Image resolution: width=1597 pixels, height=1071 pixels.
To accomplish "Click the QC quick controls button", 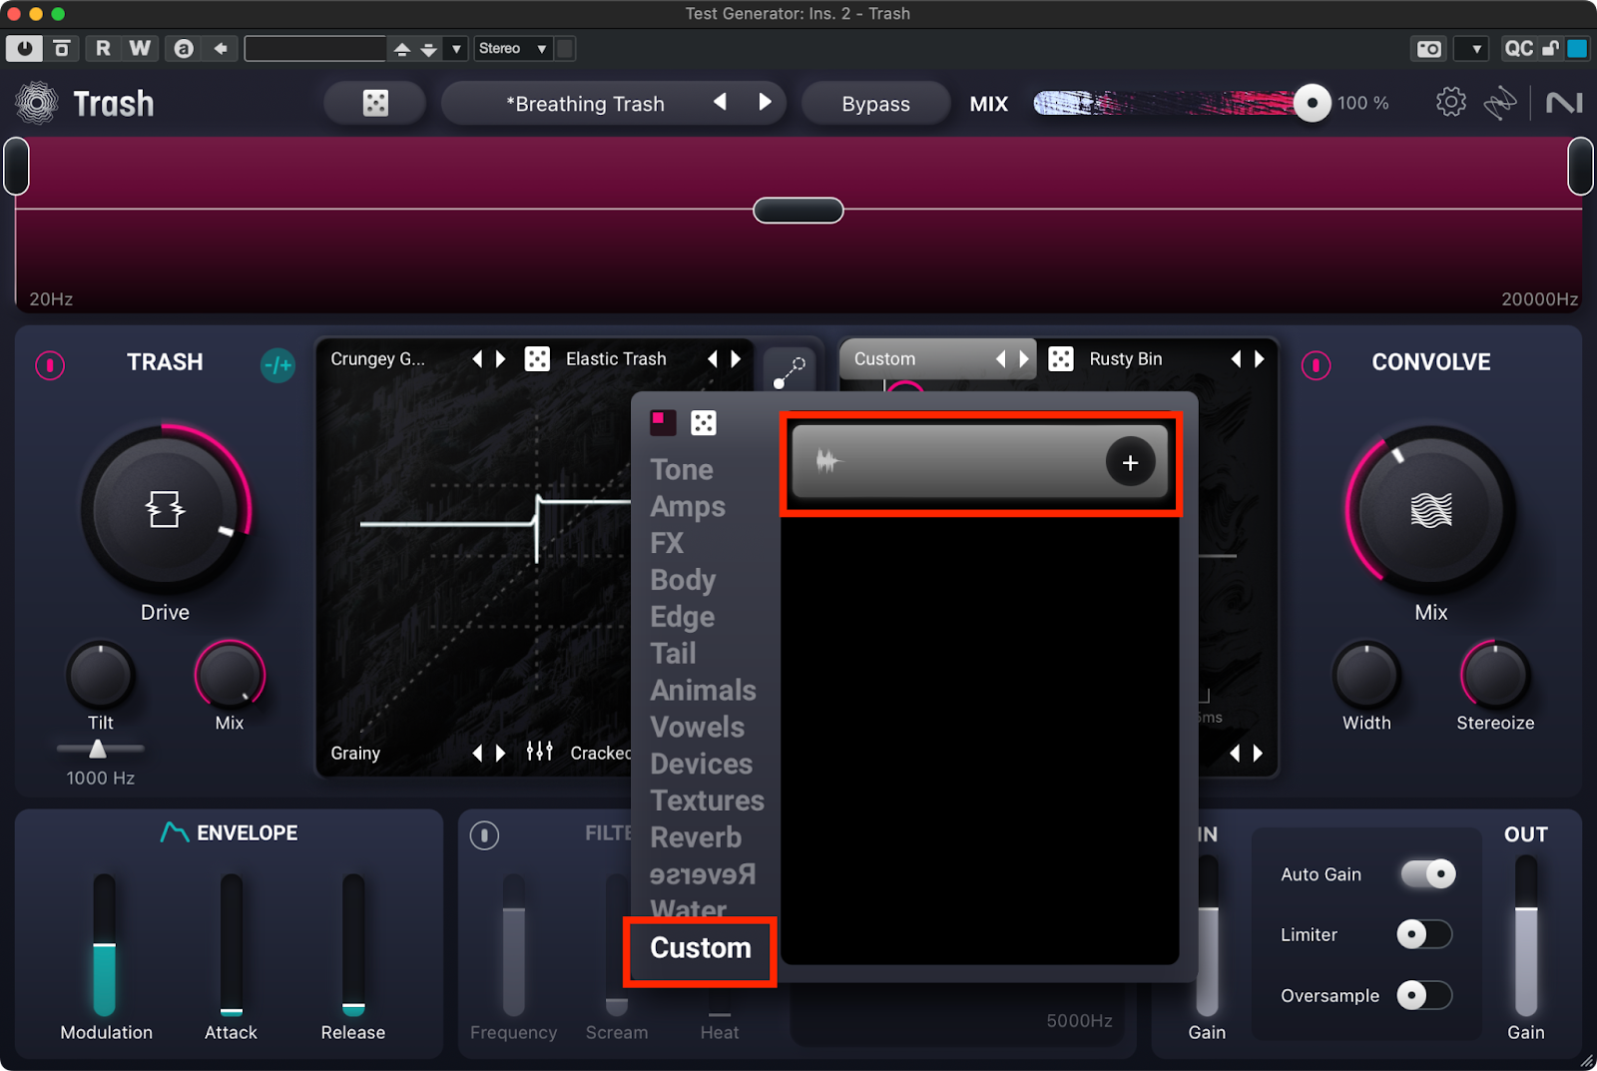I will click(1518, 48).
